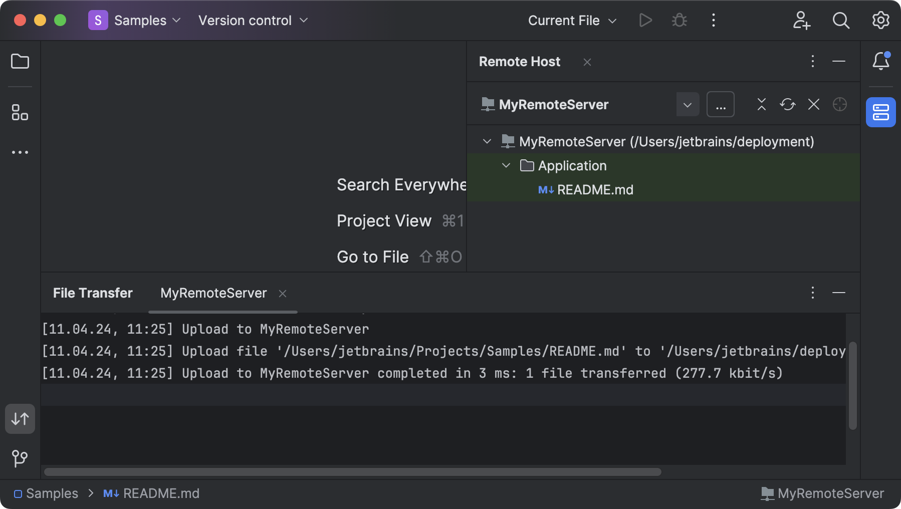Image resolution: width=901 pixels, height=509 pixels.
Task: Launch the debugger from the toolbar
Action: tap(679, 21)
